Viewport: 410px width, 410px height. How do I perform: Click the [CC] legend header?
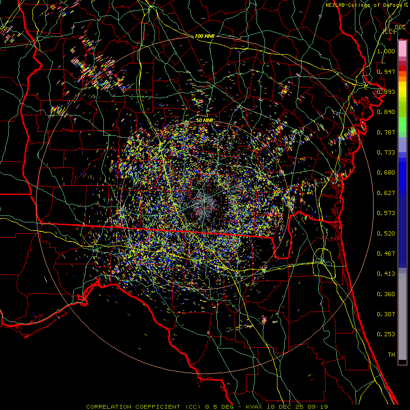(x=389, y=31)
